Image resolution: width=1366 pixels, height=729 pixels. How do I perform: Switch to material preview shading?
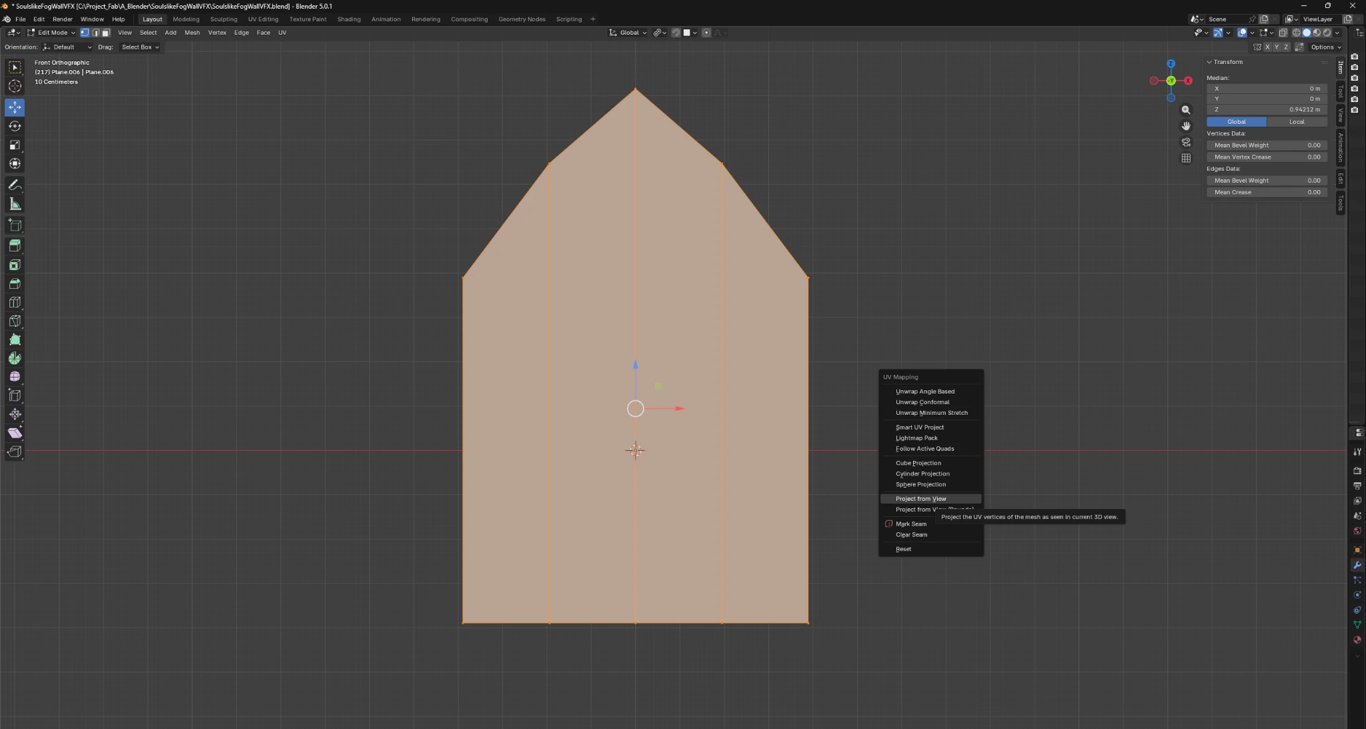pos(1317,33)
